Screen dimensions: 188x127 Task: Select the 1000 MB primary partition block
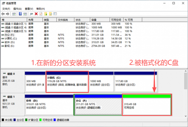tap(101, 82)
